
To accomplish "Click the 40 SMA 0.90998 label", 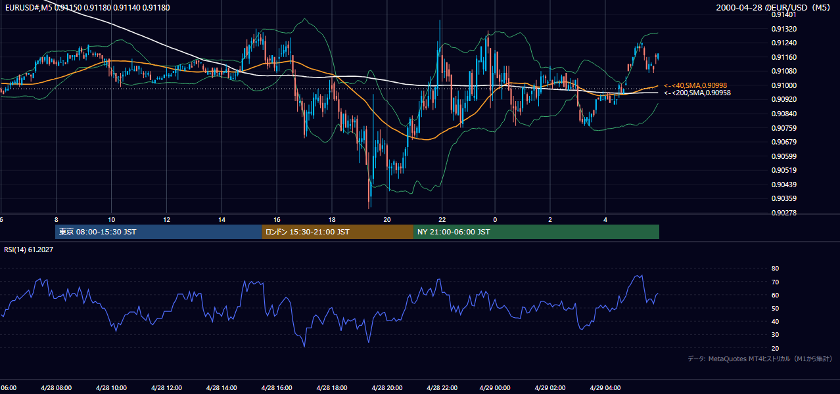I will pos(695,86).
